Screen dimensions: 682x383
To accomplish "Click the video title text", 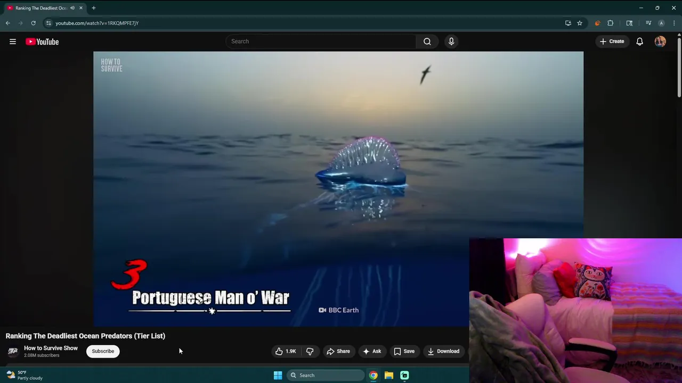I will (x=85, y=336).
